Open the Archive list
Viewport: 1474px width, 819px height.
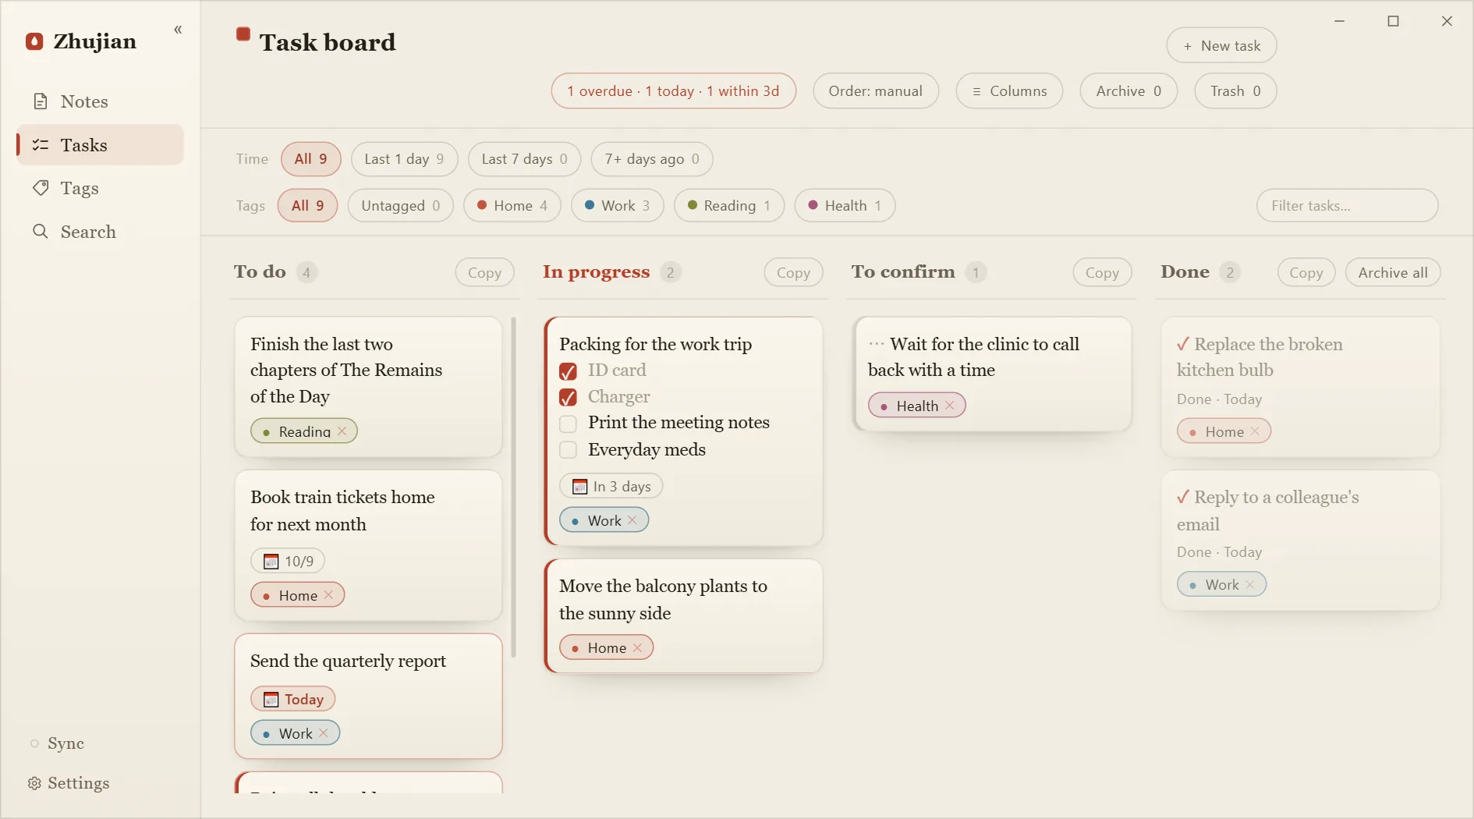1129,91
